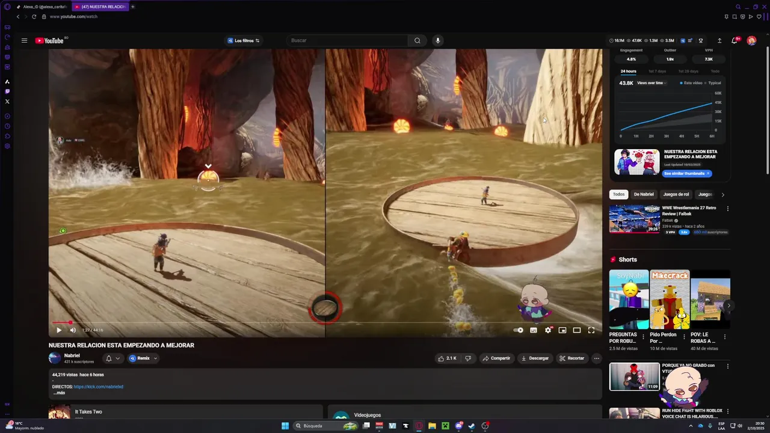Open Twitch icon in browser sidebar

point(7,91)
